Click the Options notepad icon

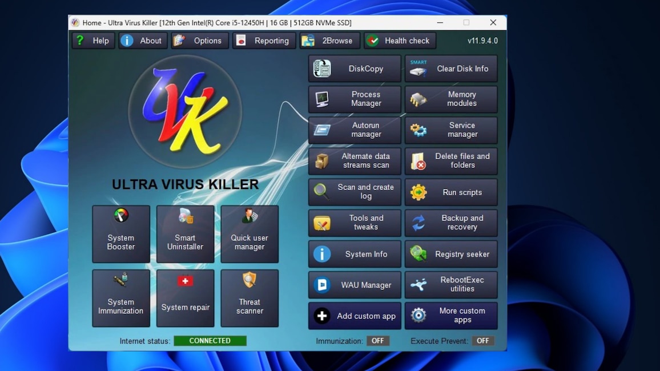pyautogui.click(x=179, y=41)
